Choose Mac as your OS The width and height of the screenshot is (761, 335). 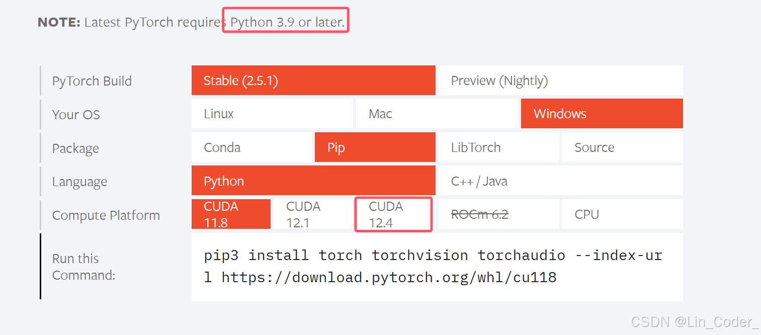tap(437, 114)
